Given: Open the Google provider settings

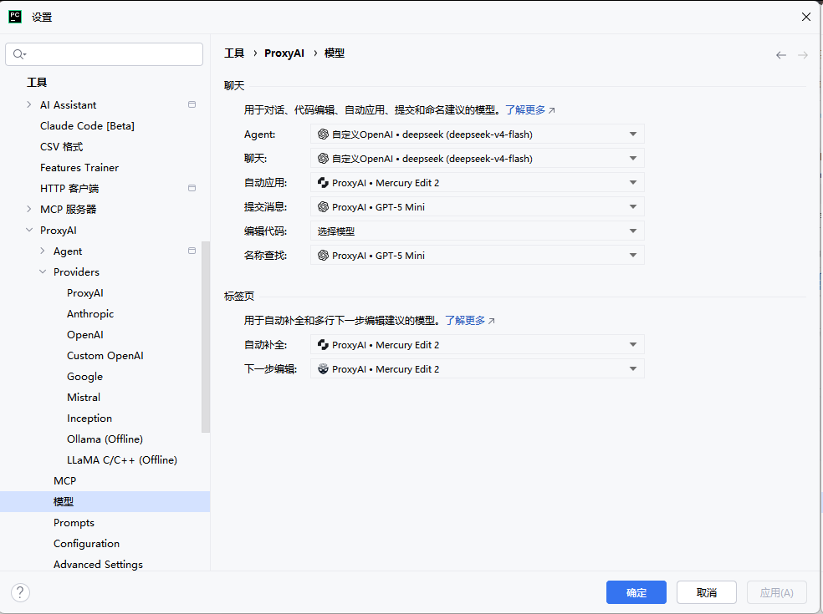Looking at the screenshot, I should click(85, 377).
